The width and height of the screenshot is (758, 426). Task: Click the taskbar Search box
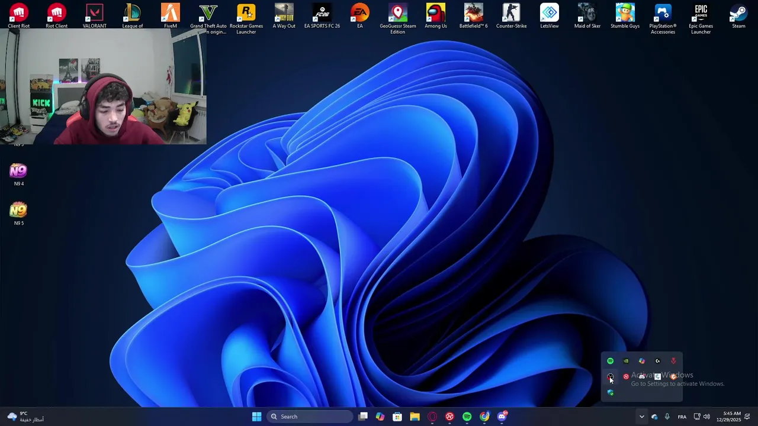(x=310, y=417)
